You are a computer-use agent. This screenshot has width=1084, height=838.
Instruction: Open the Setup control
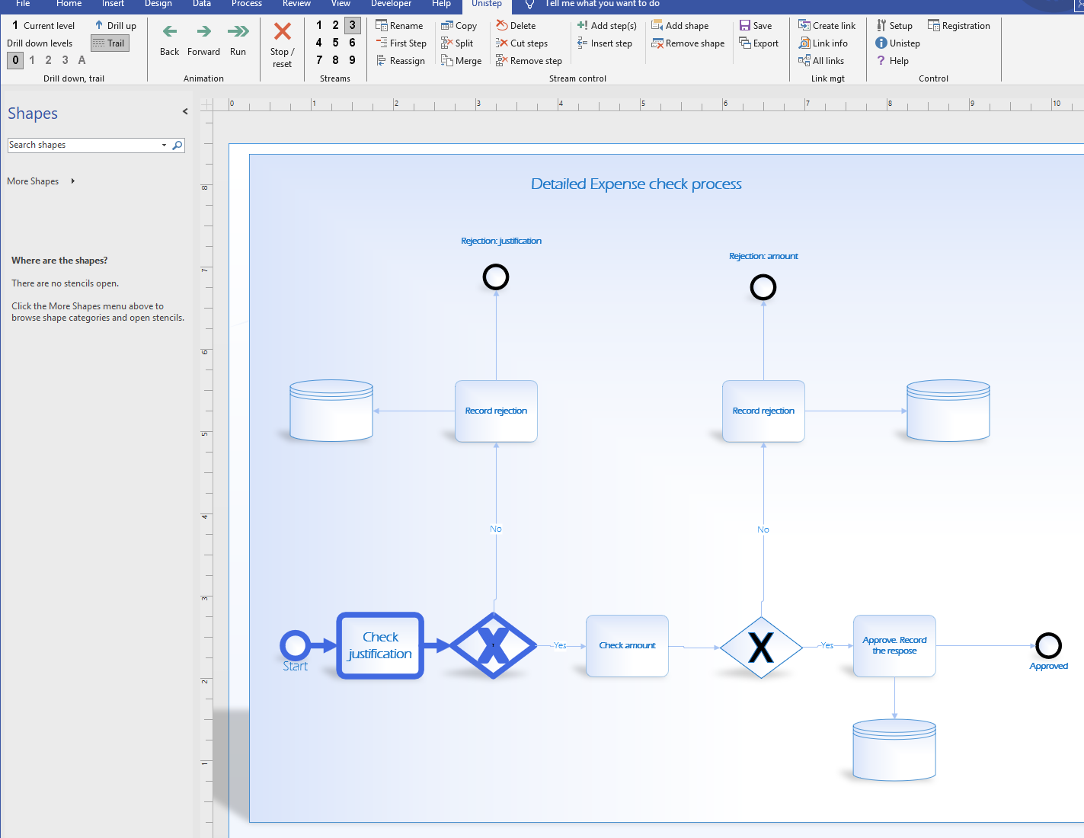(894, 26)
